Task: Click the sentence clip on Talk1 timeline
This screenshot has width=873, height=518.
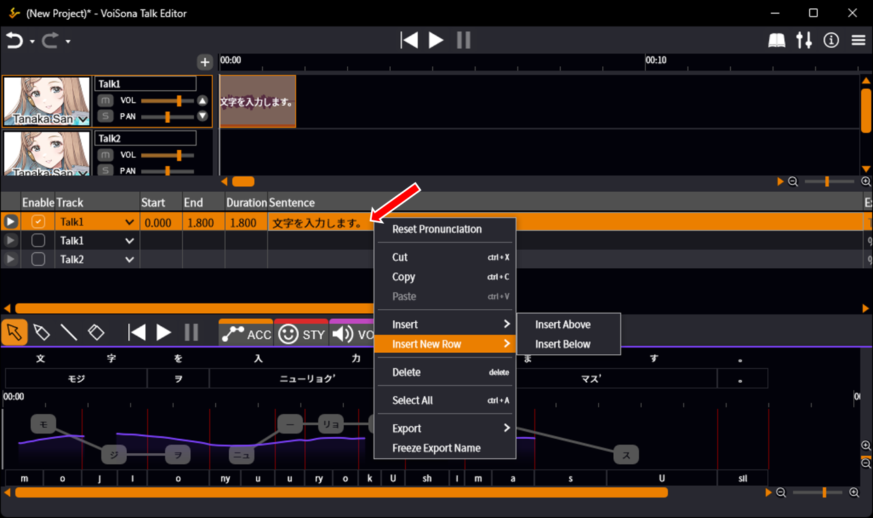Action: pos(258,102)
